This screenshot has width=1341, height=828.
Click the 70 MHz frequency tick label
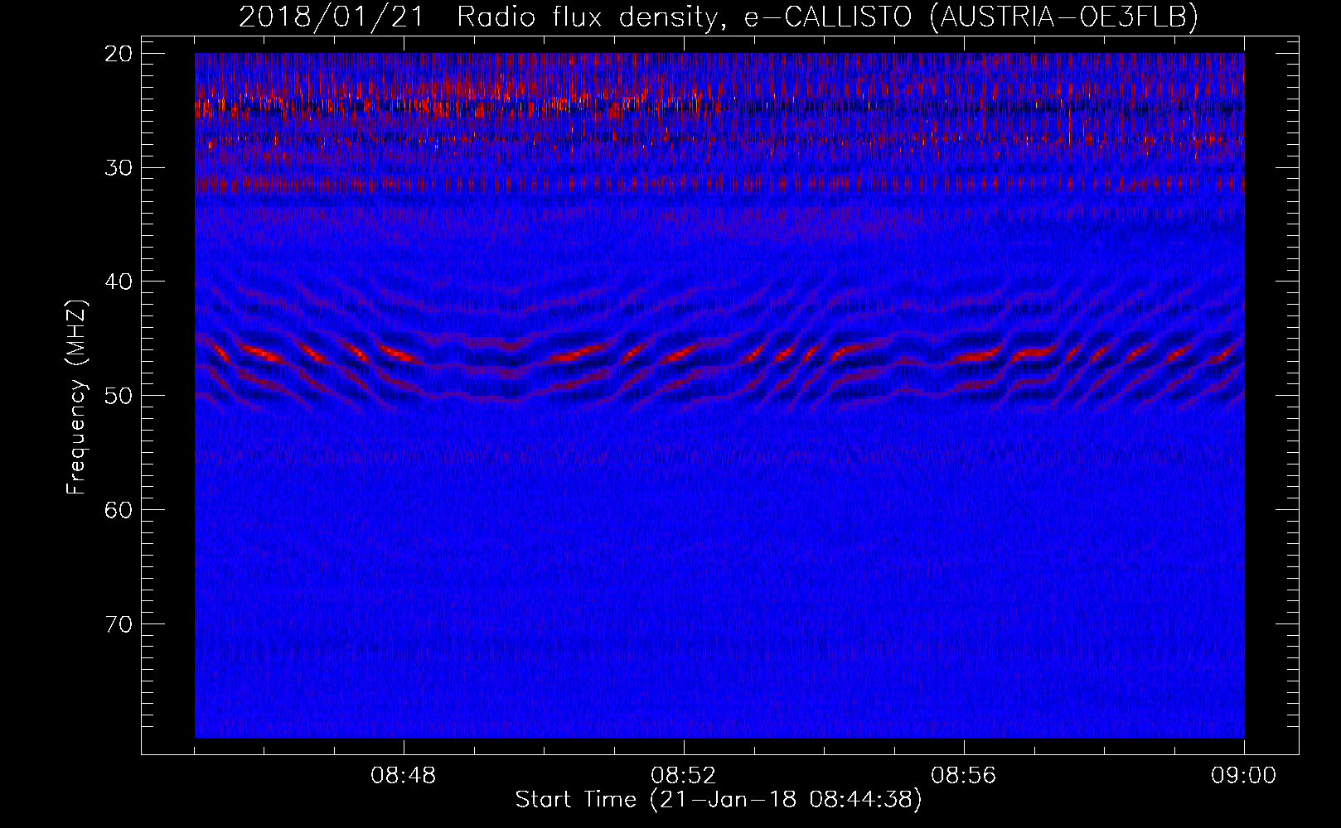point(119,623)
